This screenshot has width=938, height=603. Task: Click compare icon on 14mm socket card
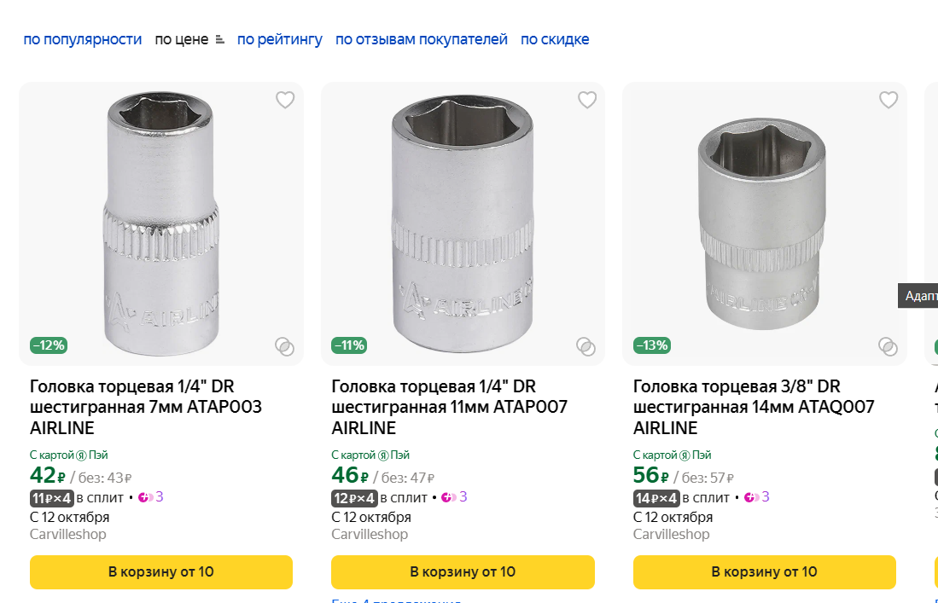tap(888, 346)
